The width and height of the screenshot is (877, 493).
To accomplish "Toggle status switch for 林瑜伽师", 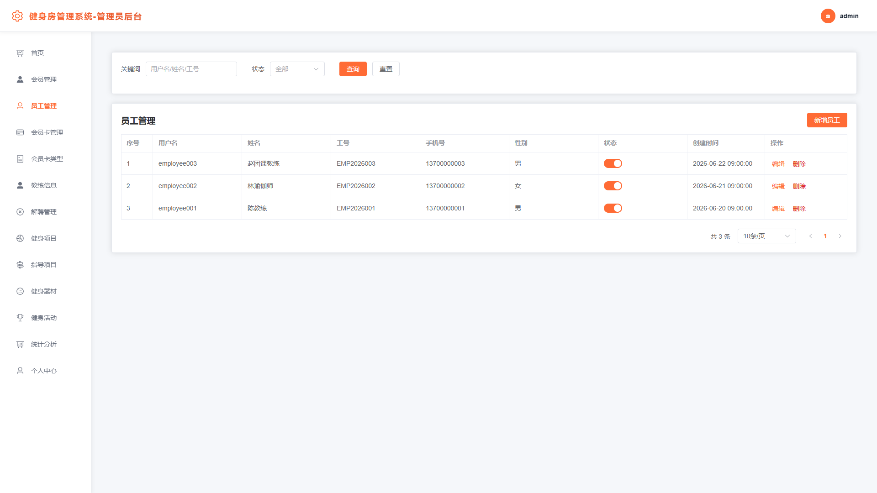I will pos(613,186).
